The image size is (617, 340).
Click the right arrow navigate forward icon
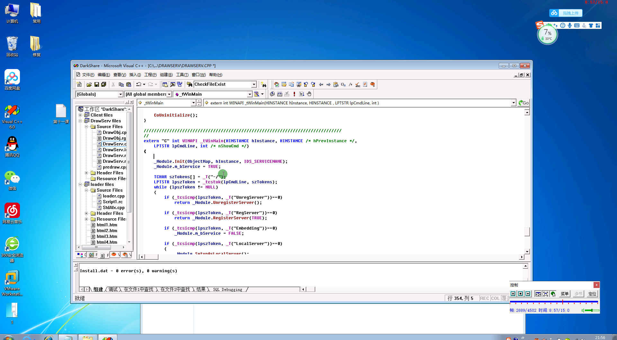[x=328, y=84]
